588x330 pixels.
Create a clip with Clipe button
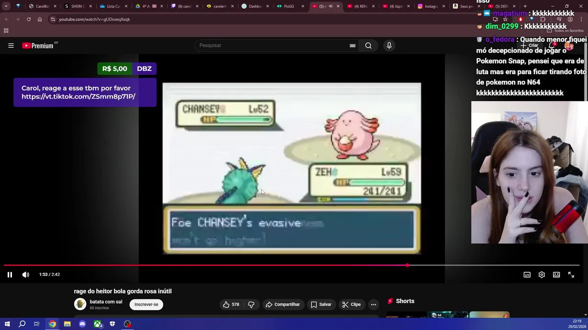tap(351, 304)
